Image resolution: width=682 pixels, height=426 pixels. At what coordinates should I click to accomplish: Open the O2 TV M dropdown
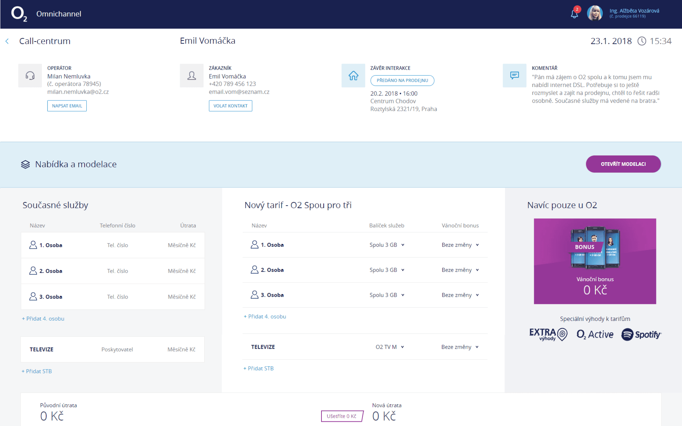(390, 347)
